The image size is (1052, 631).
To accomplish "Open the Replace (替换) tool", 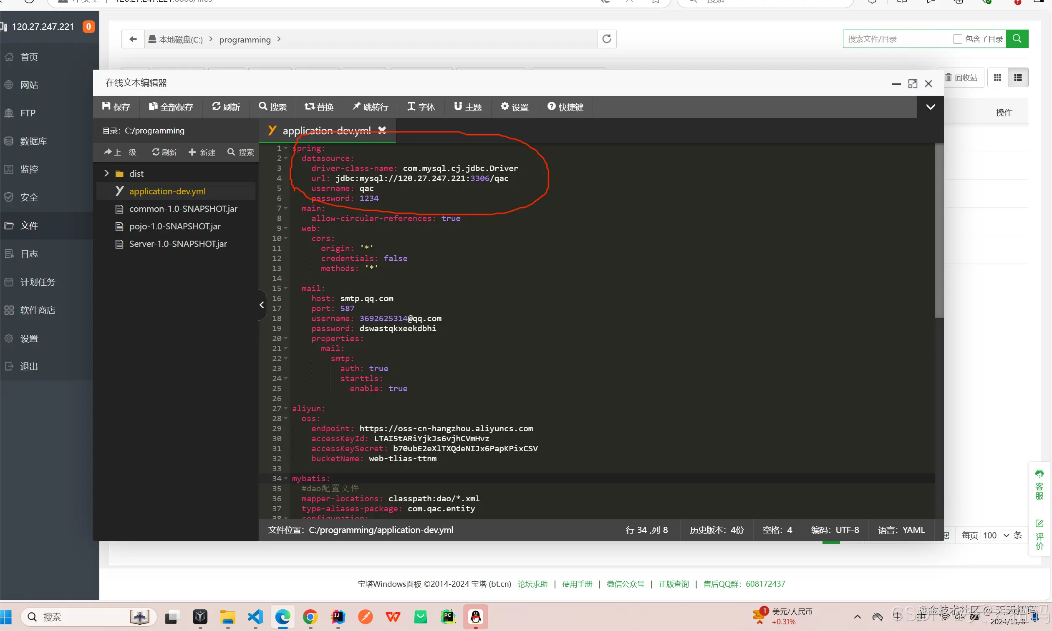I will pos(319,107).
